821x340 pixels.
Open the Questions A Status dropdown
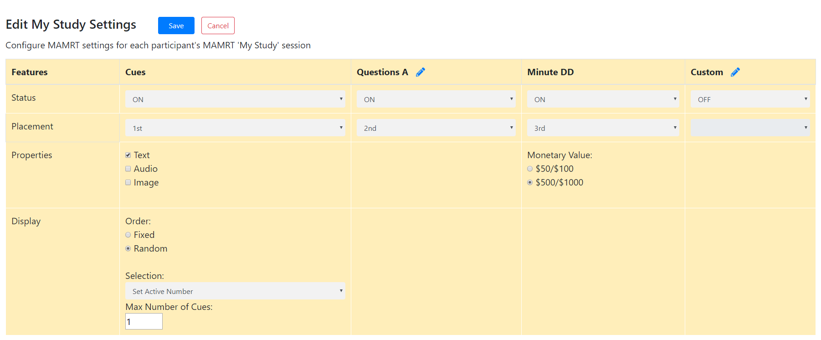click(436, 99)
